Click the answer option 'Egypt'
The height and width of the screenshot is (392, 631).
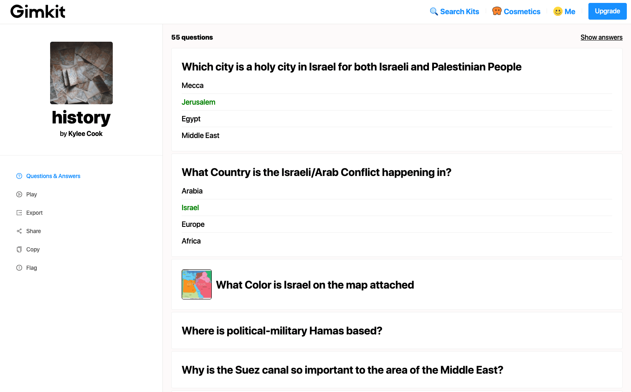pos(191,119)
